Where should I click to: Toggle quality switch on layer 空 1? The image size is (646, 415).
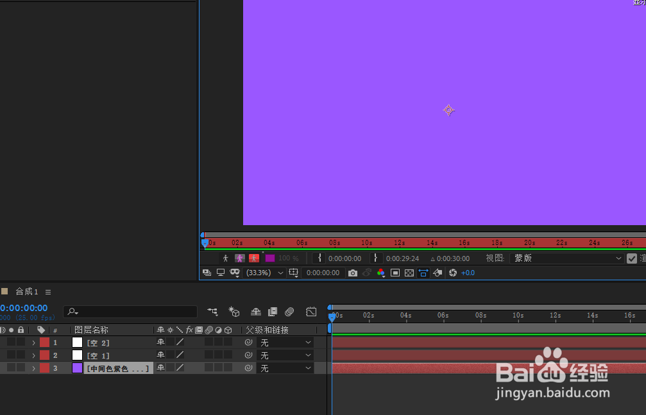click(x=180, y=355)
